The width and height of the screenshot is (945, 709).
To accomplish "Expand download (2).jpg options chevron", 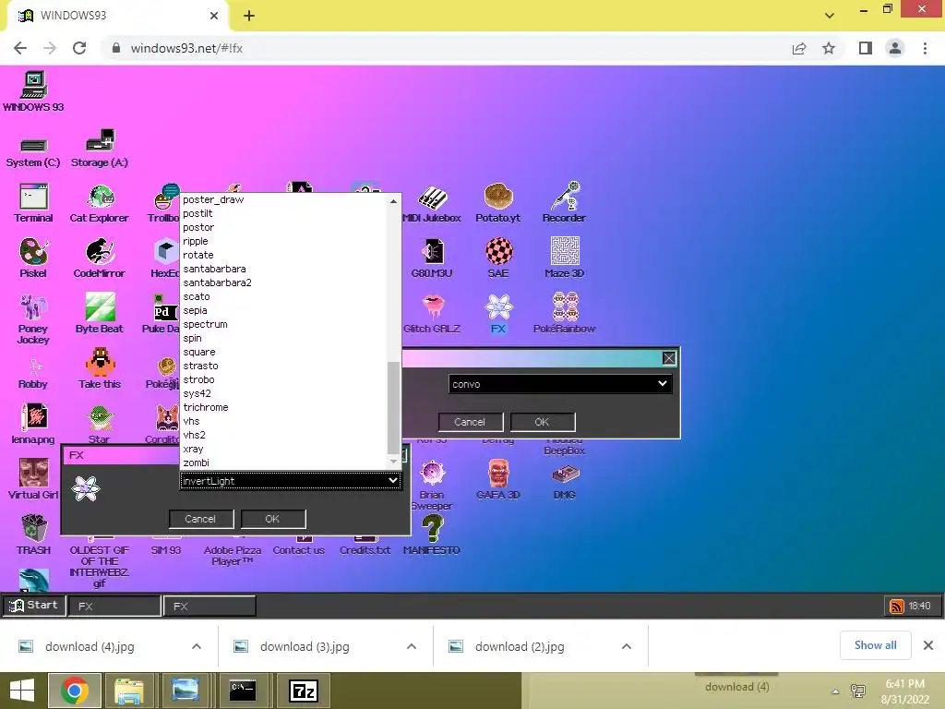I will 627,646.
